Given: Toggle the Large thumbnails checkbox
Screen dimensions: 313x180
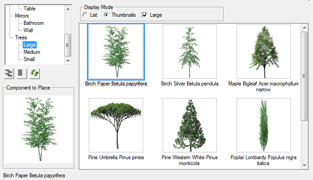Looking at the screenshot, I should 144,15.
